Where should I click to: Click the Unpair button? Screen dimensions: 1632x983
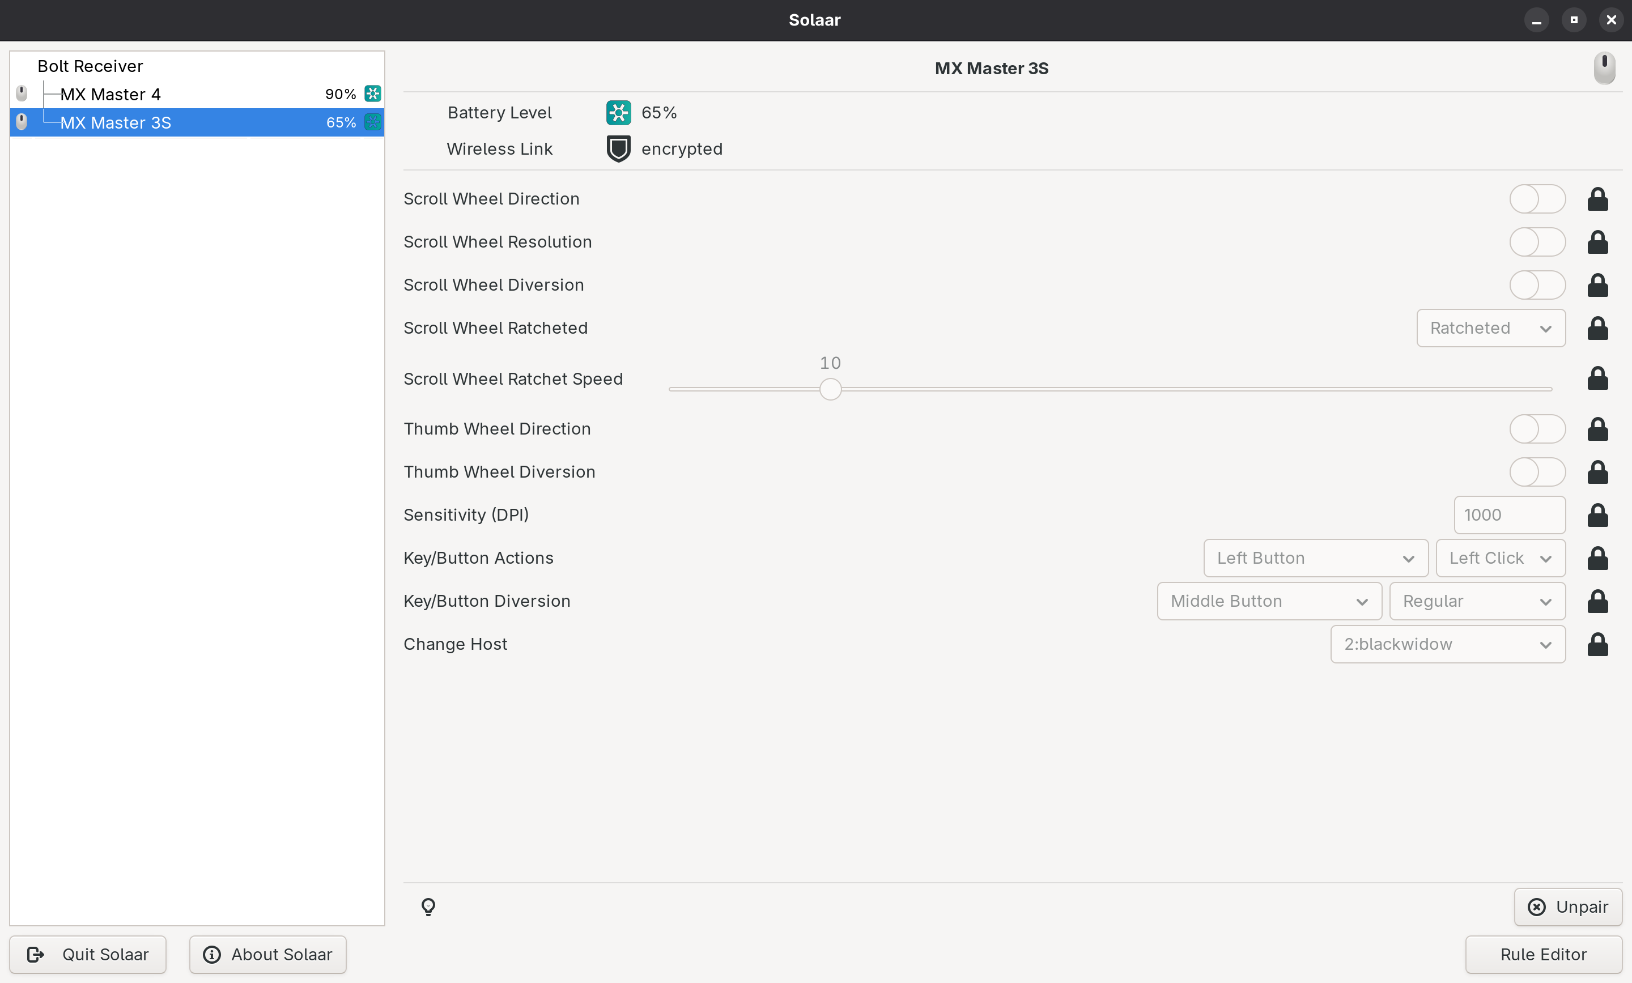click(1567, 906)
